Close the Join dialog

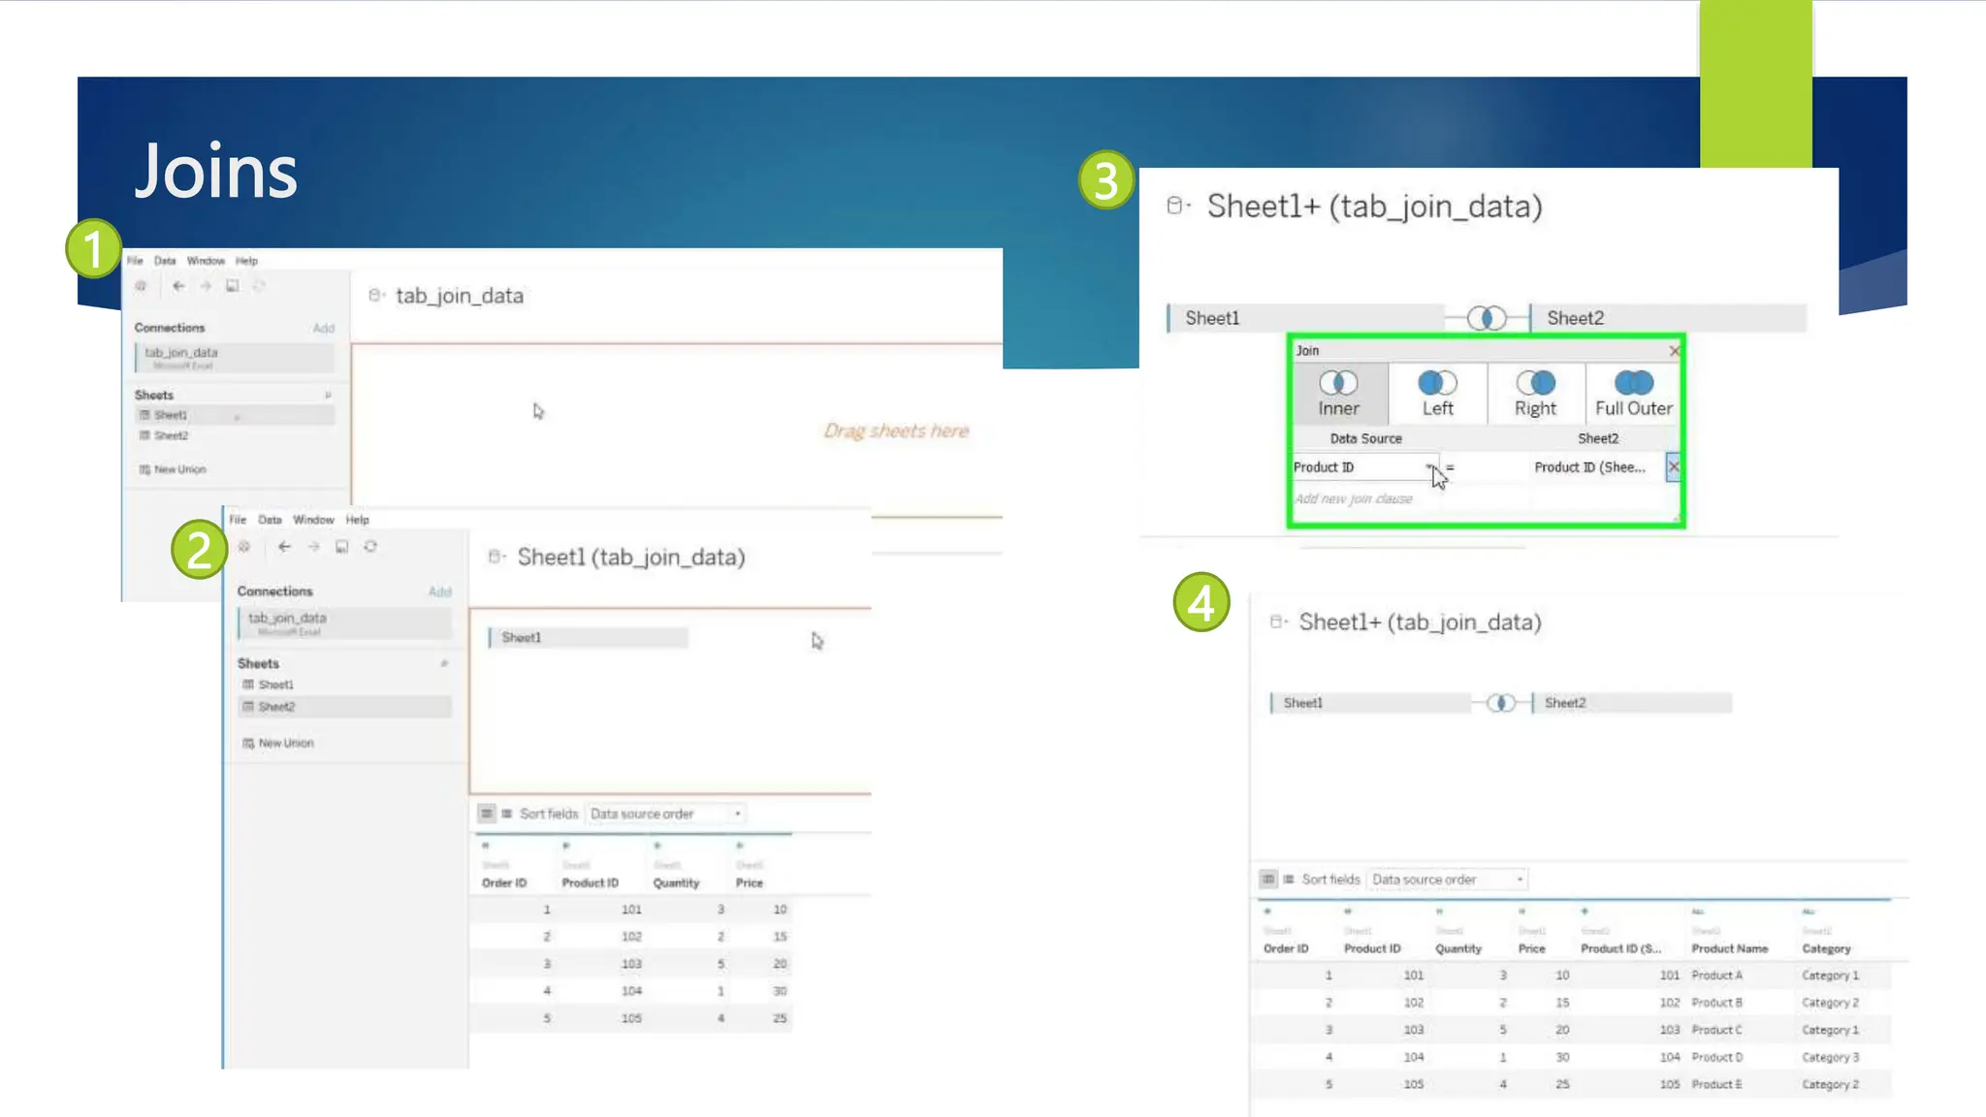[x=1675, y=351]
